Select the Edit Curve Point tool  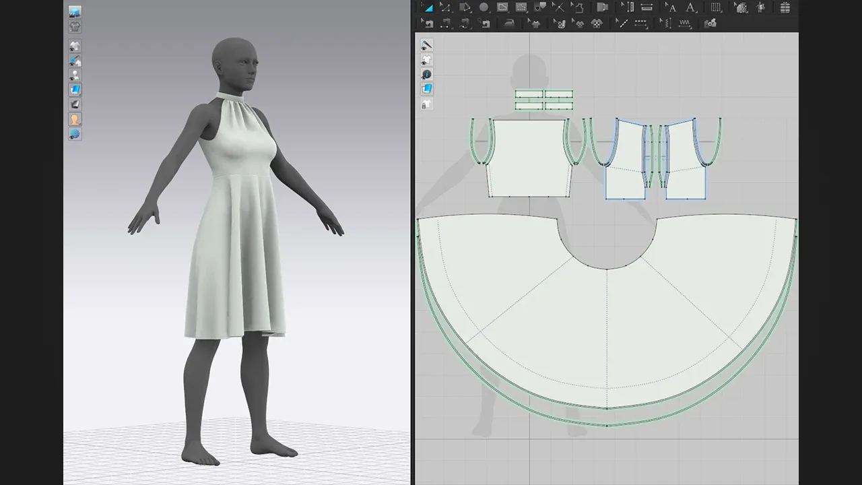446,7
